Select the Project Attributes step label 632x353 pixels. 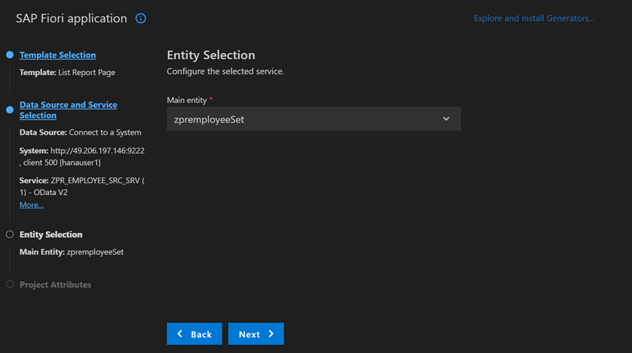click(x=55, y=284)
